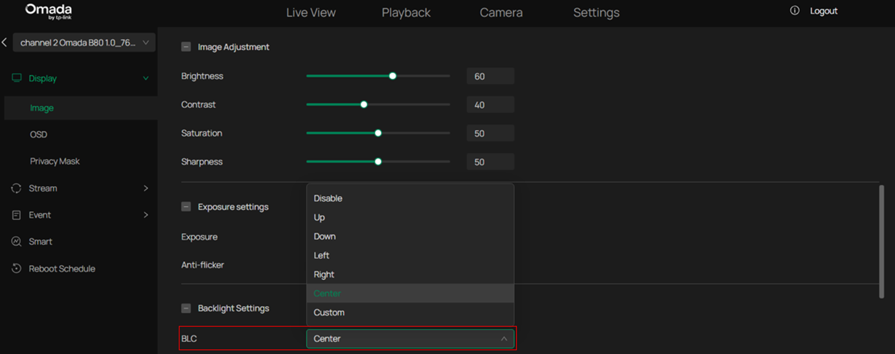Click the BLC label
The height and width of the screenshot is (354, 895).
[189, 338]
